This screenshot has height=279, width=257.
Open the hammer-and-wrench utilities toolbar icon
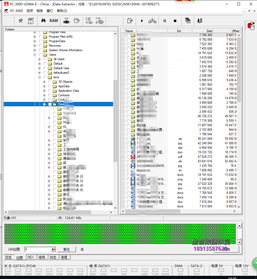[x=21, y=21]
